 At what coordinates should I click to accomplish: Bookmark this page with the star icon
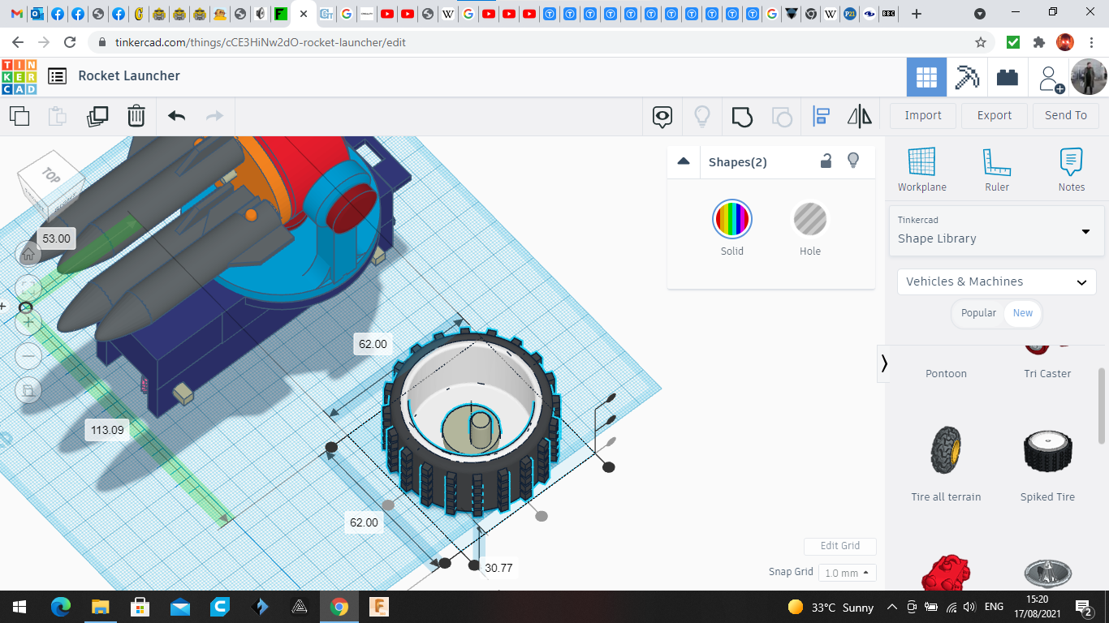pos(980,42)
